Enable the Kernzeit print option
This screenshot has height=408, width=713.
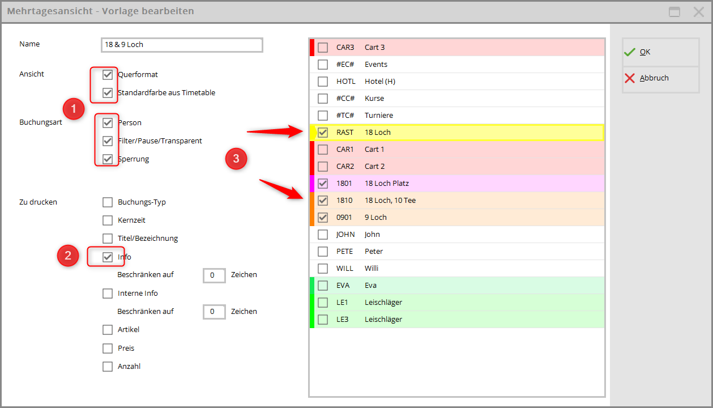tap(108, 220)
